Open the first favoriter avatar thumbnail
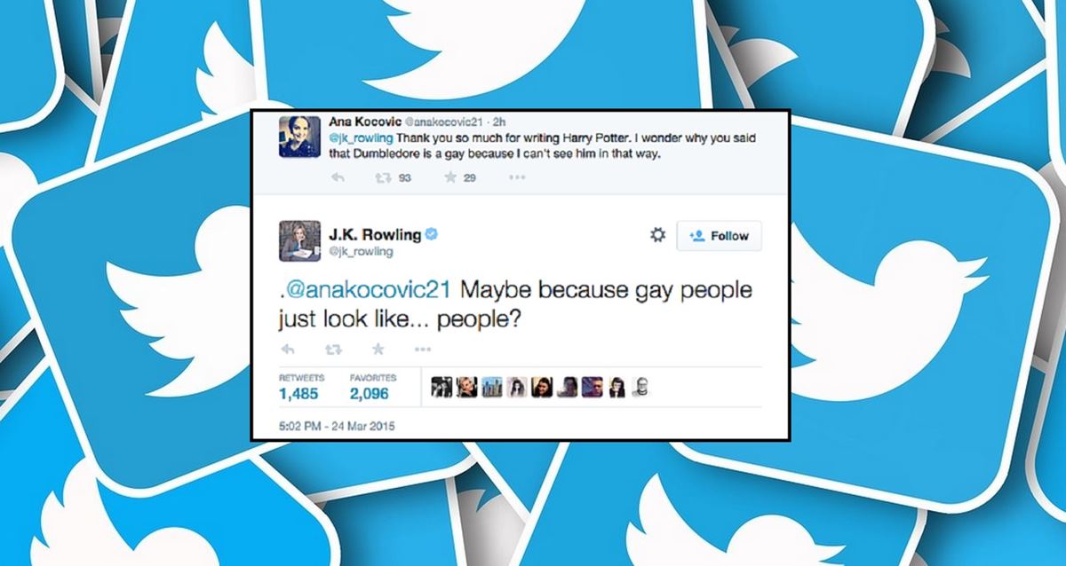 coord(441,388)
